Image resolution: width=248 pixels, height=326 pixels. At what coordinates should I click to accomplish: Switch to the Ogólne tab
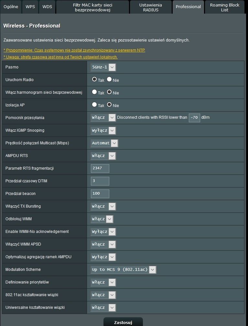coord(11,7)
